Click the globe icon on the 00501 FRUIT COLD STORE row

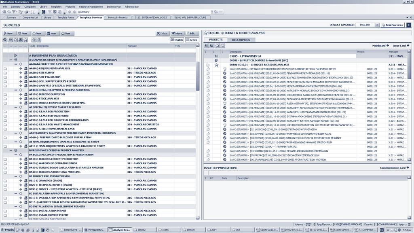216,61
